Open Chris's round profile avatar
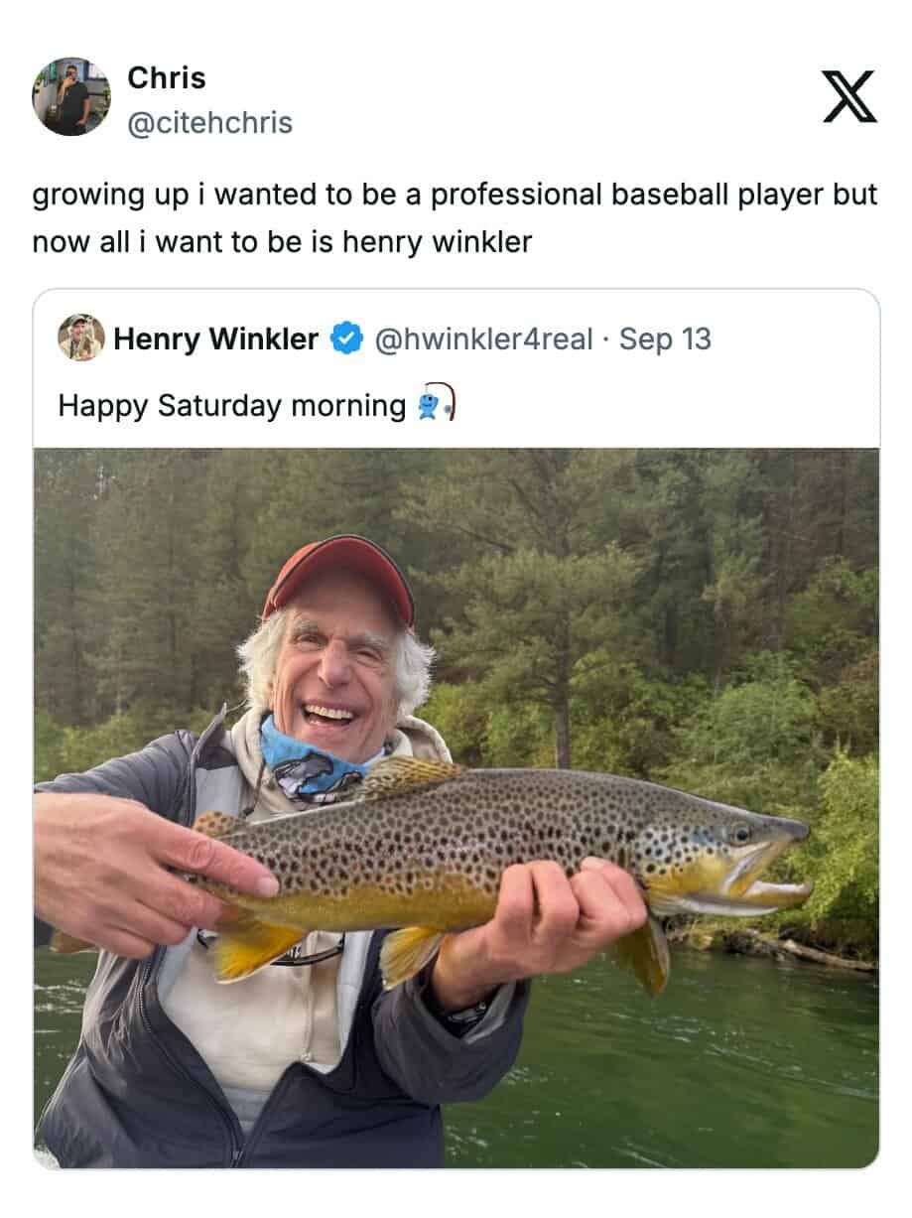The height and width of the screenshot is (1218, 912). pos(71,96)
